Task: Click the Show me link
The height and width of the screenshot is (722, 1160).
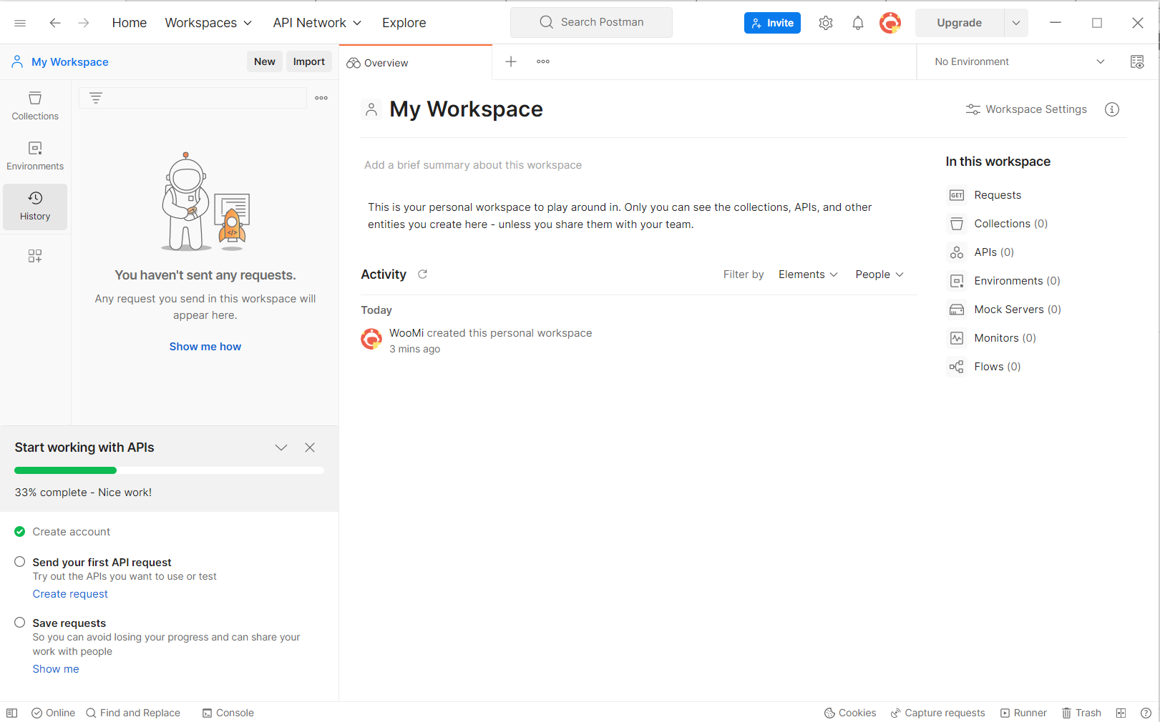Action: coord(56,669)
